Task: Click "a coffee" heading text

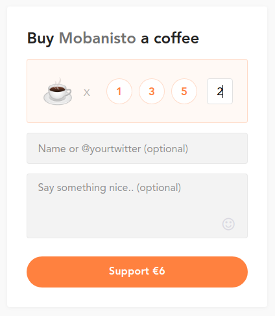Action: click(x=170, y=38)
